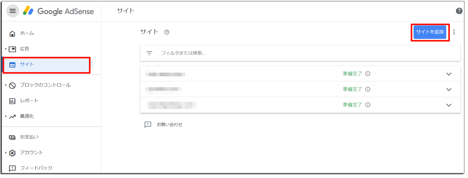This screenshot has height=178, width=468.
Task: Open the help icon in top bar
Action: 459,11
